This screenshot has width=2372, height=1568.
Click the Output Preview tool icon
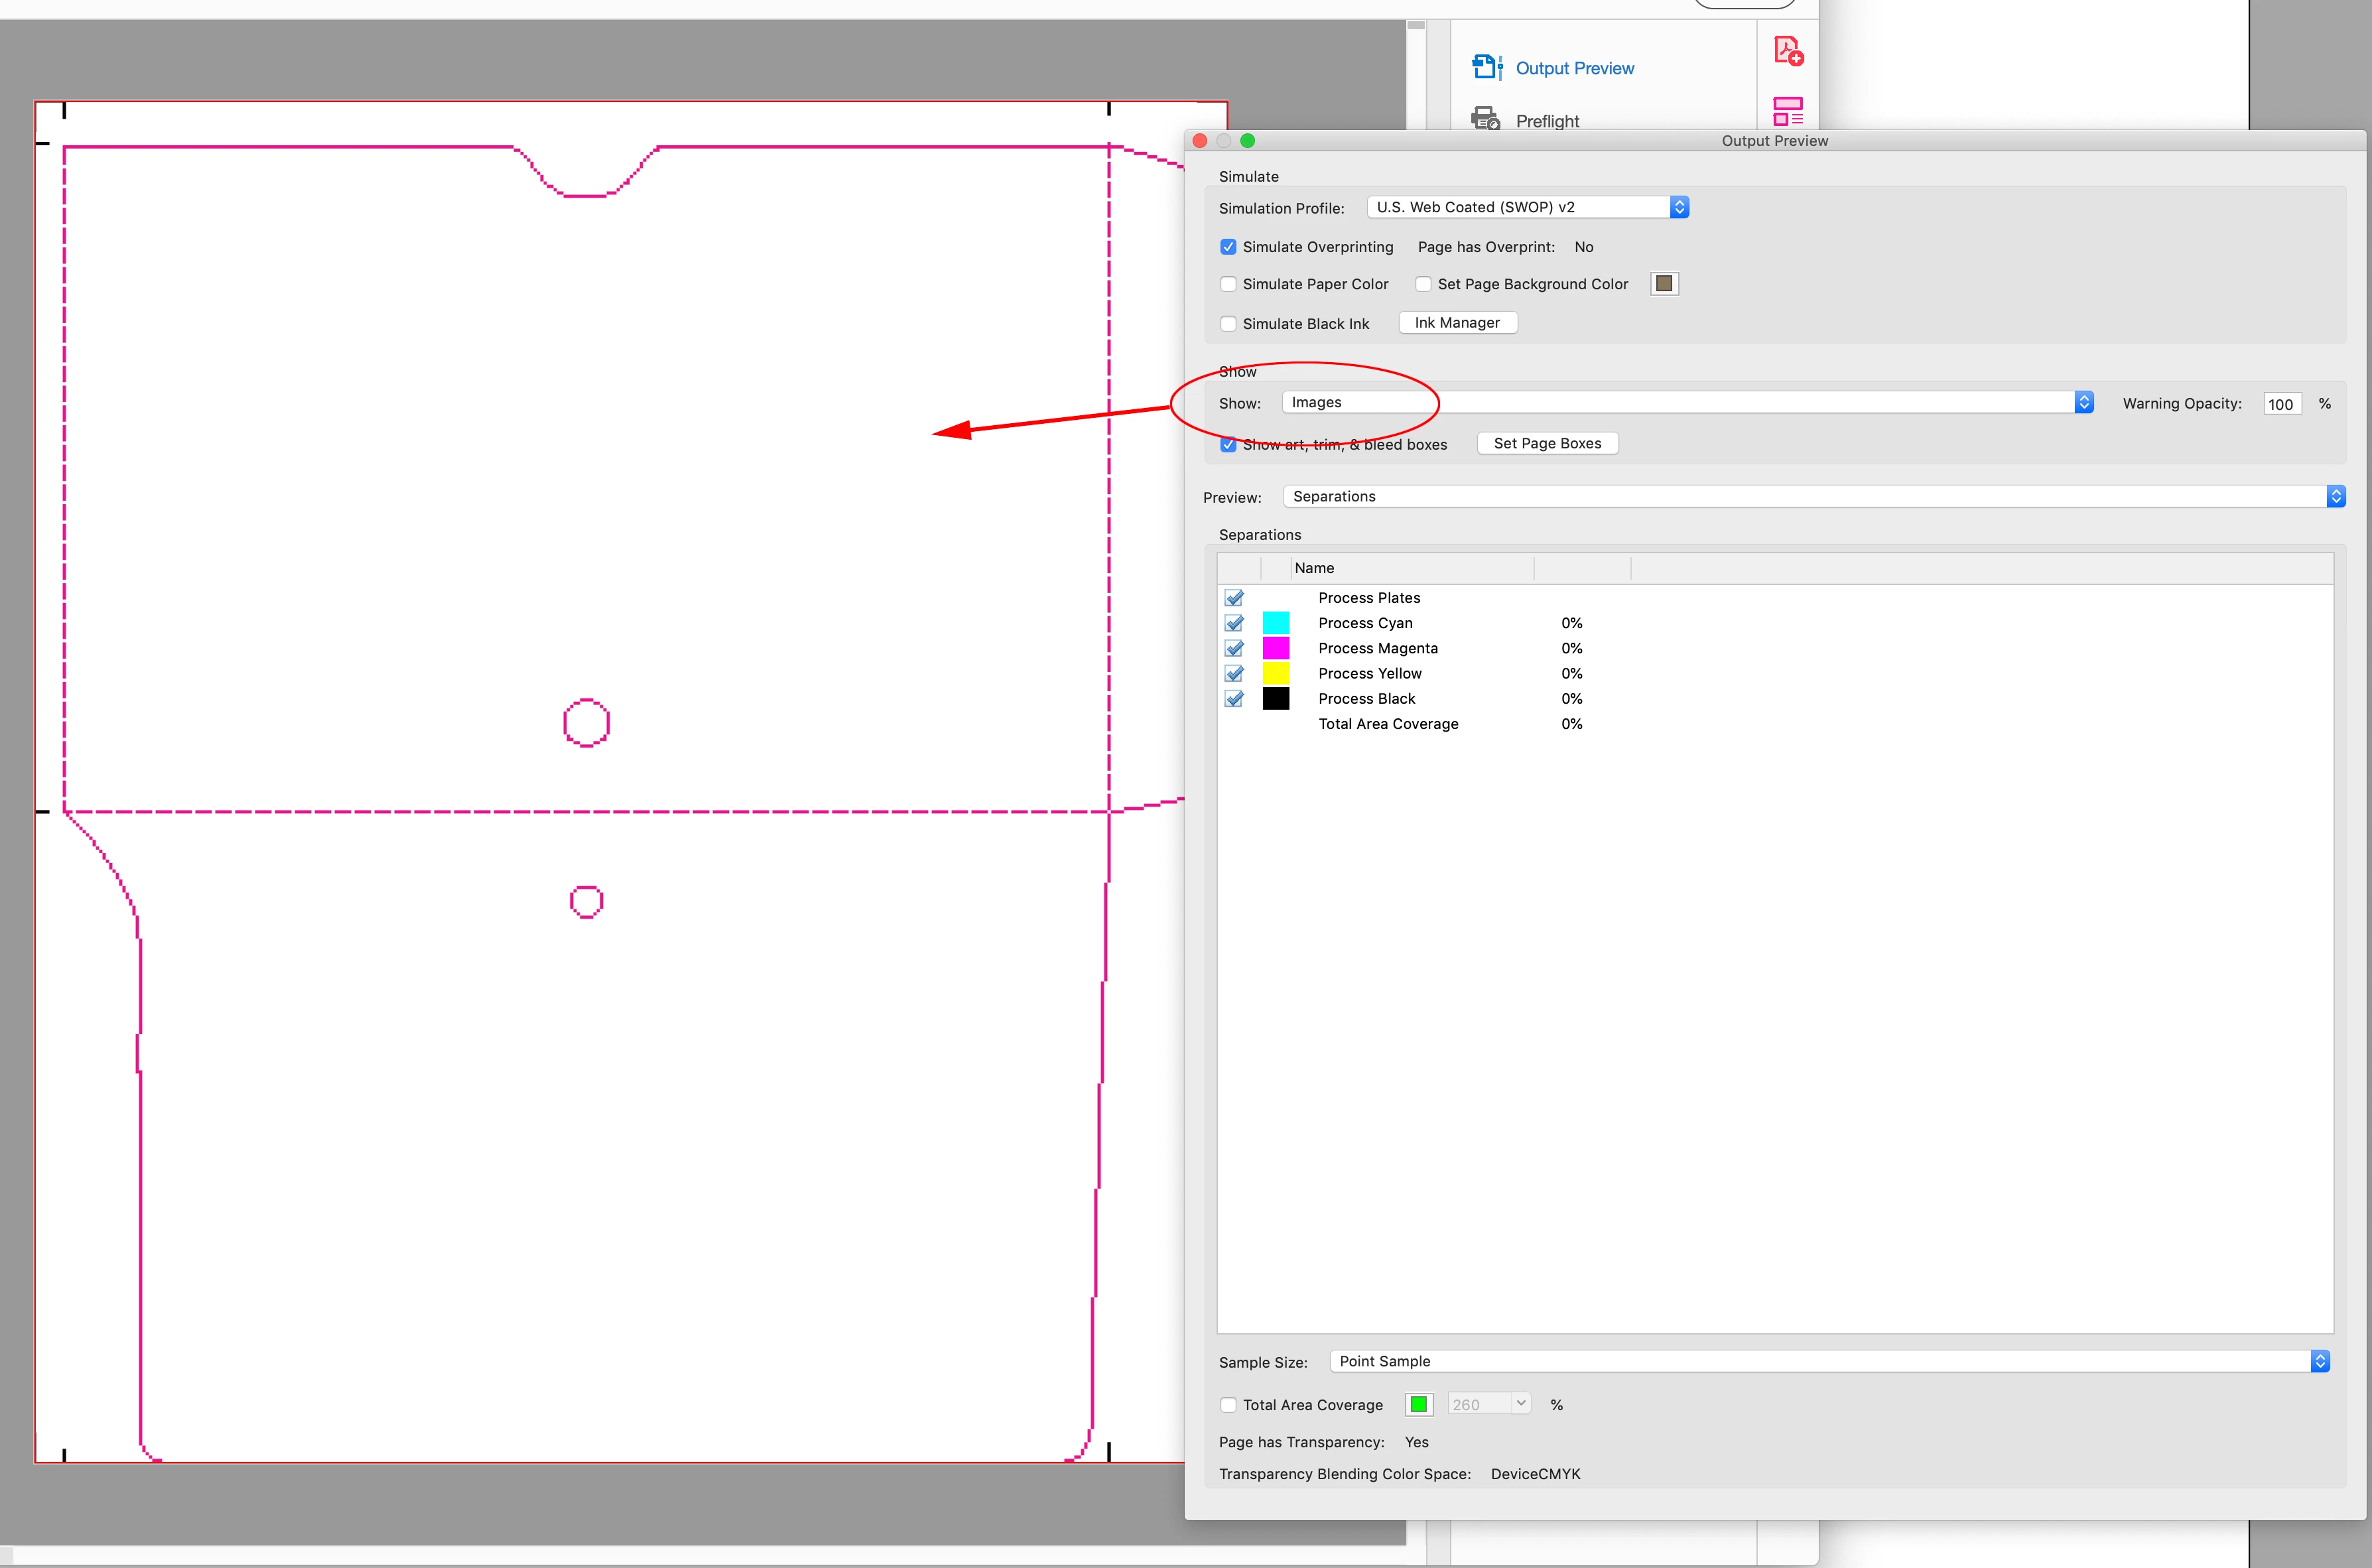(1486, 67)
